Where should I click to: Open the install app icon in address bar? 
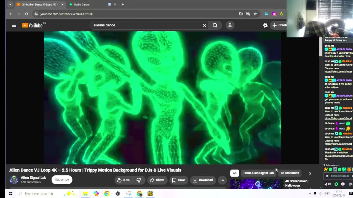pyautogui.click(x=241, y=14)
